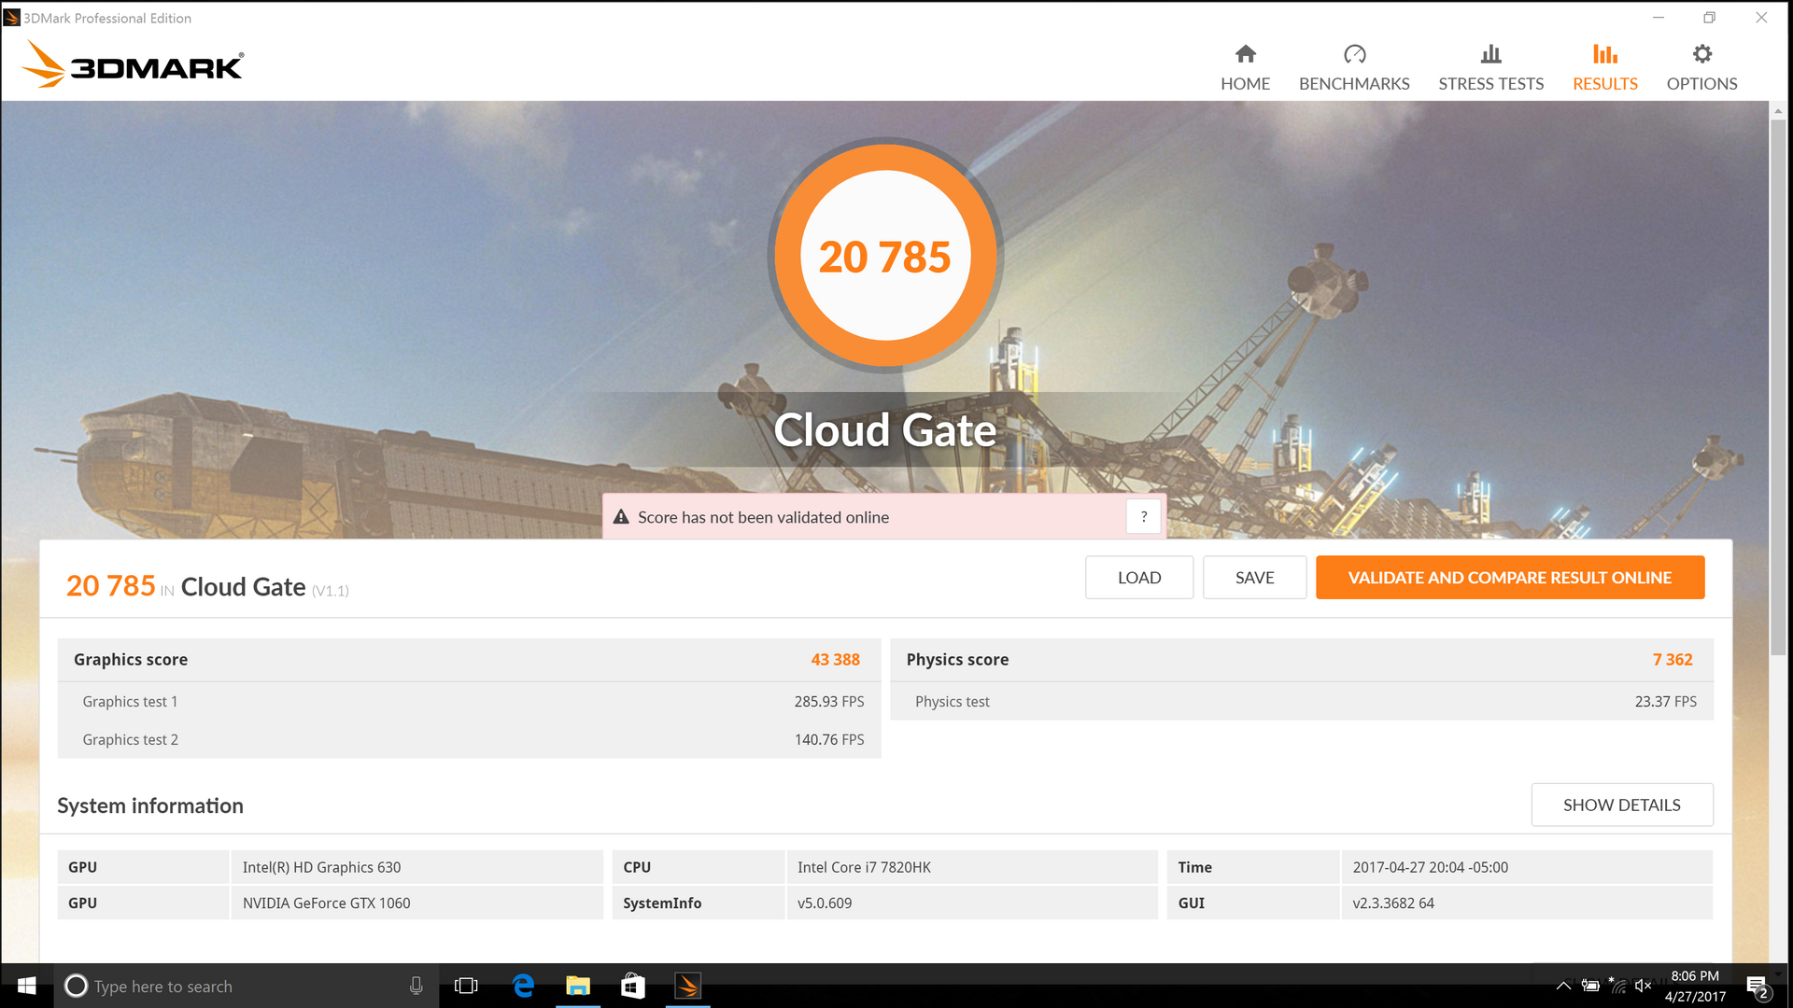Click LOAD button
Viewport: 1793px width, 1008px height.
pos(1139,578)
